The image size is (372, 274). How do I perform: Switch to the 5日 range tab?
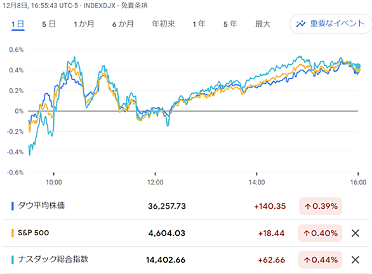tap(49, 24)
